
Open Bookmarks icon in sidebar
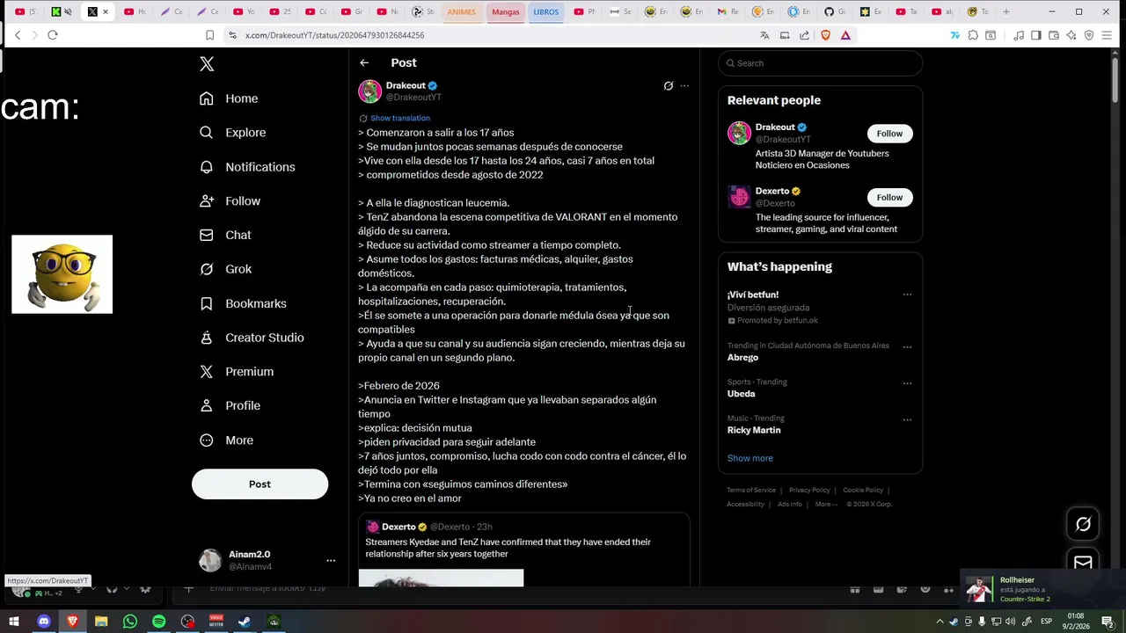(206, 303)
